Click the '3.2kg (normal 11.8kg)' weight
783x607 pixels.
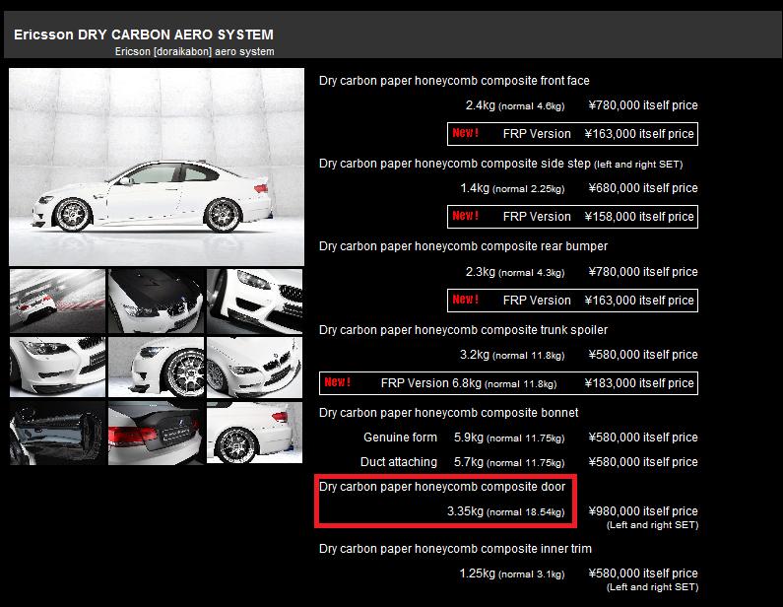512,355
